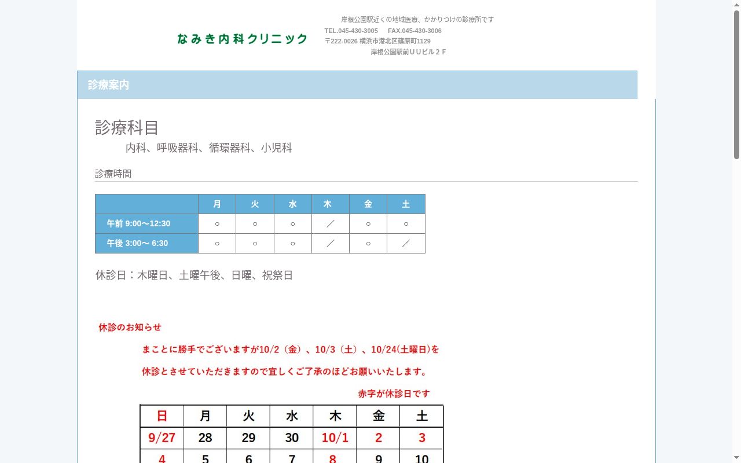Click the red 休診のお知らせ heading

tap(130, 328)
